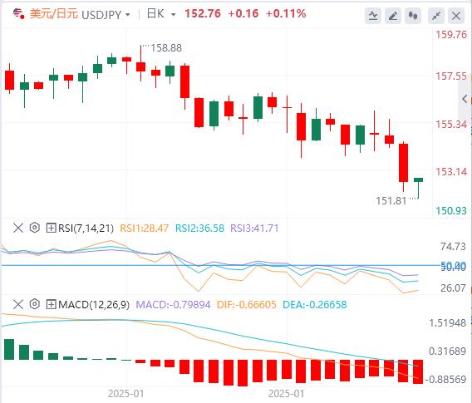
Task: Click the 151.81 low price marker
Action: 391,200
